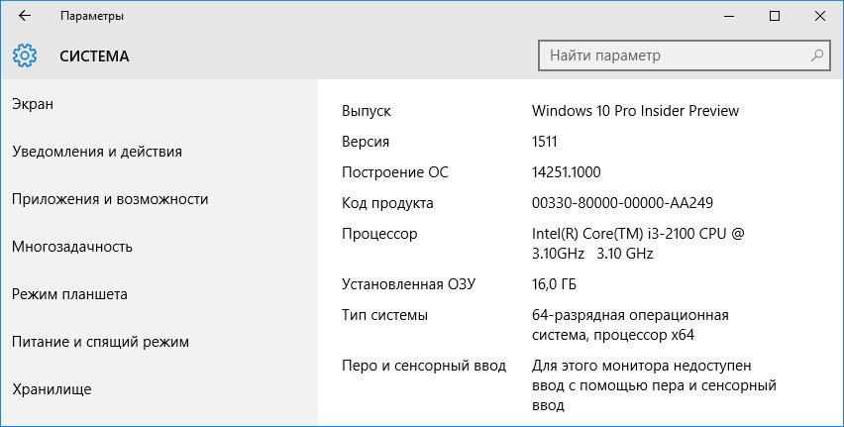Click the blue settings gear icon
This screenshot has width=844, height=427.
coord(25,55)
